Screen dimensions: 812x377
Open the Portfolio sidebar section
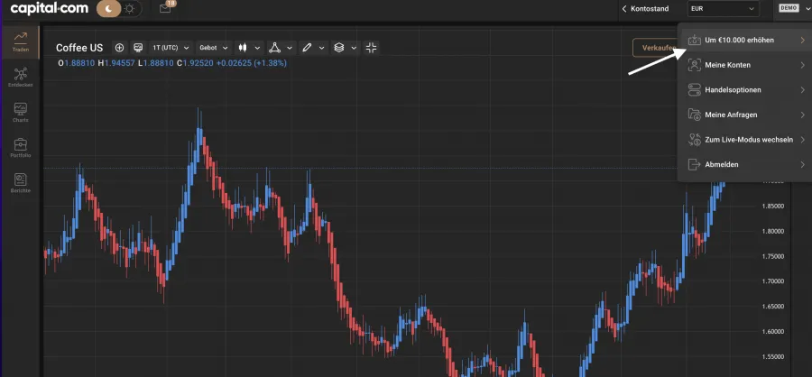coord(20,147)
